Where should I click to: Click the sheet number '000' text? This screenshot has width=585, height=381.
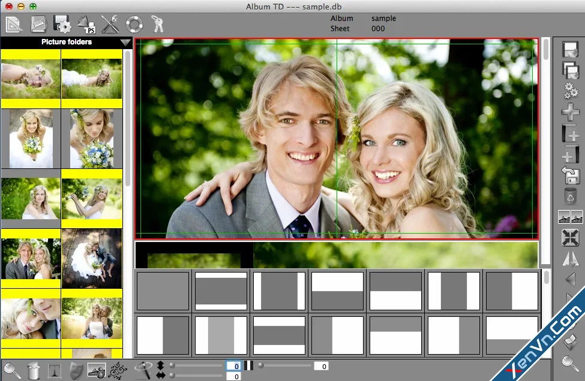point(378,29)
